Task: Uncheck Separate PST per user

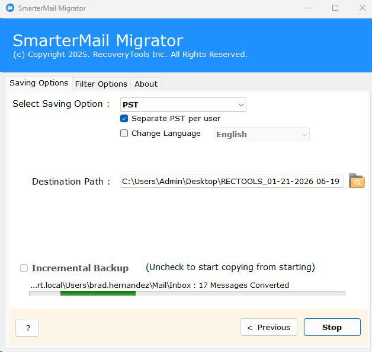Action: click(124, 118)
